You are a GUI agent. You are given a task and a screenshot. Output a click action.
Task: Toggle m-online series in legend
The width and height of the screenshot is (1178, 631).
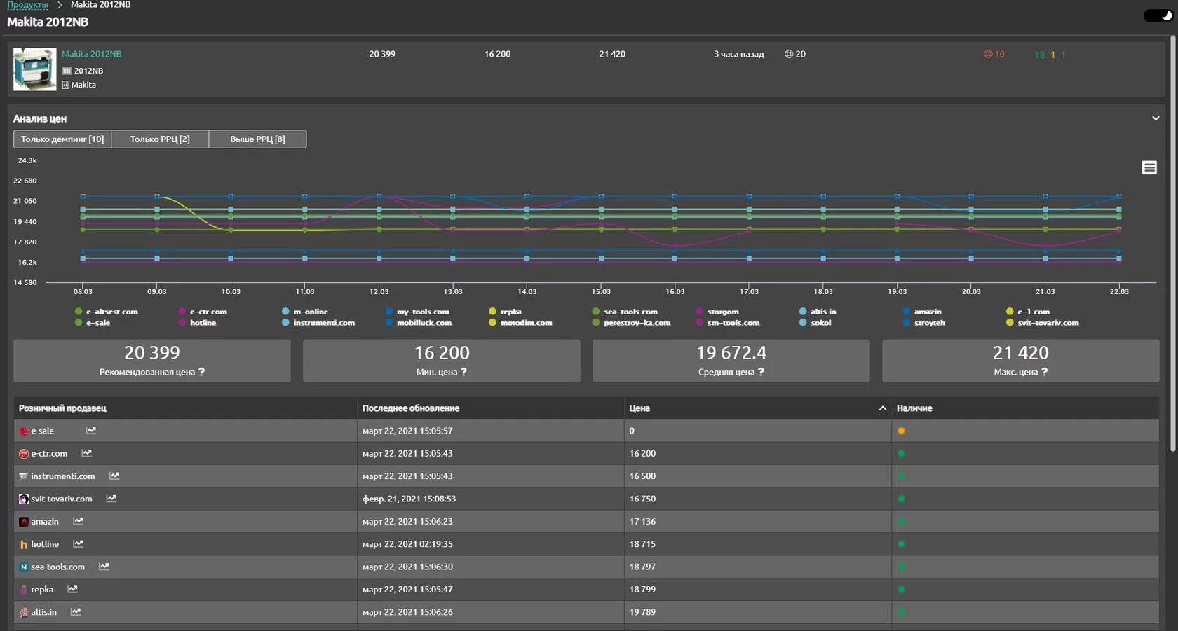(305, 312)
